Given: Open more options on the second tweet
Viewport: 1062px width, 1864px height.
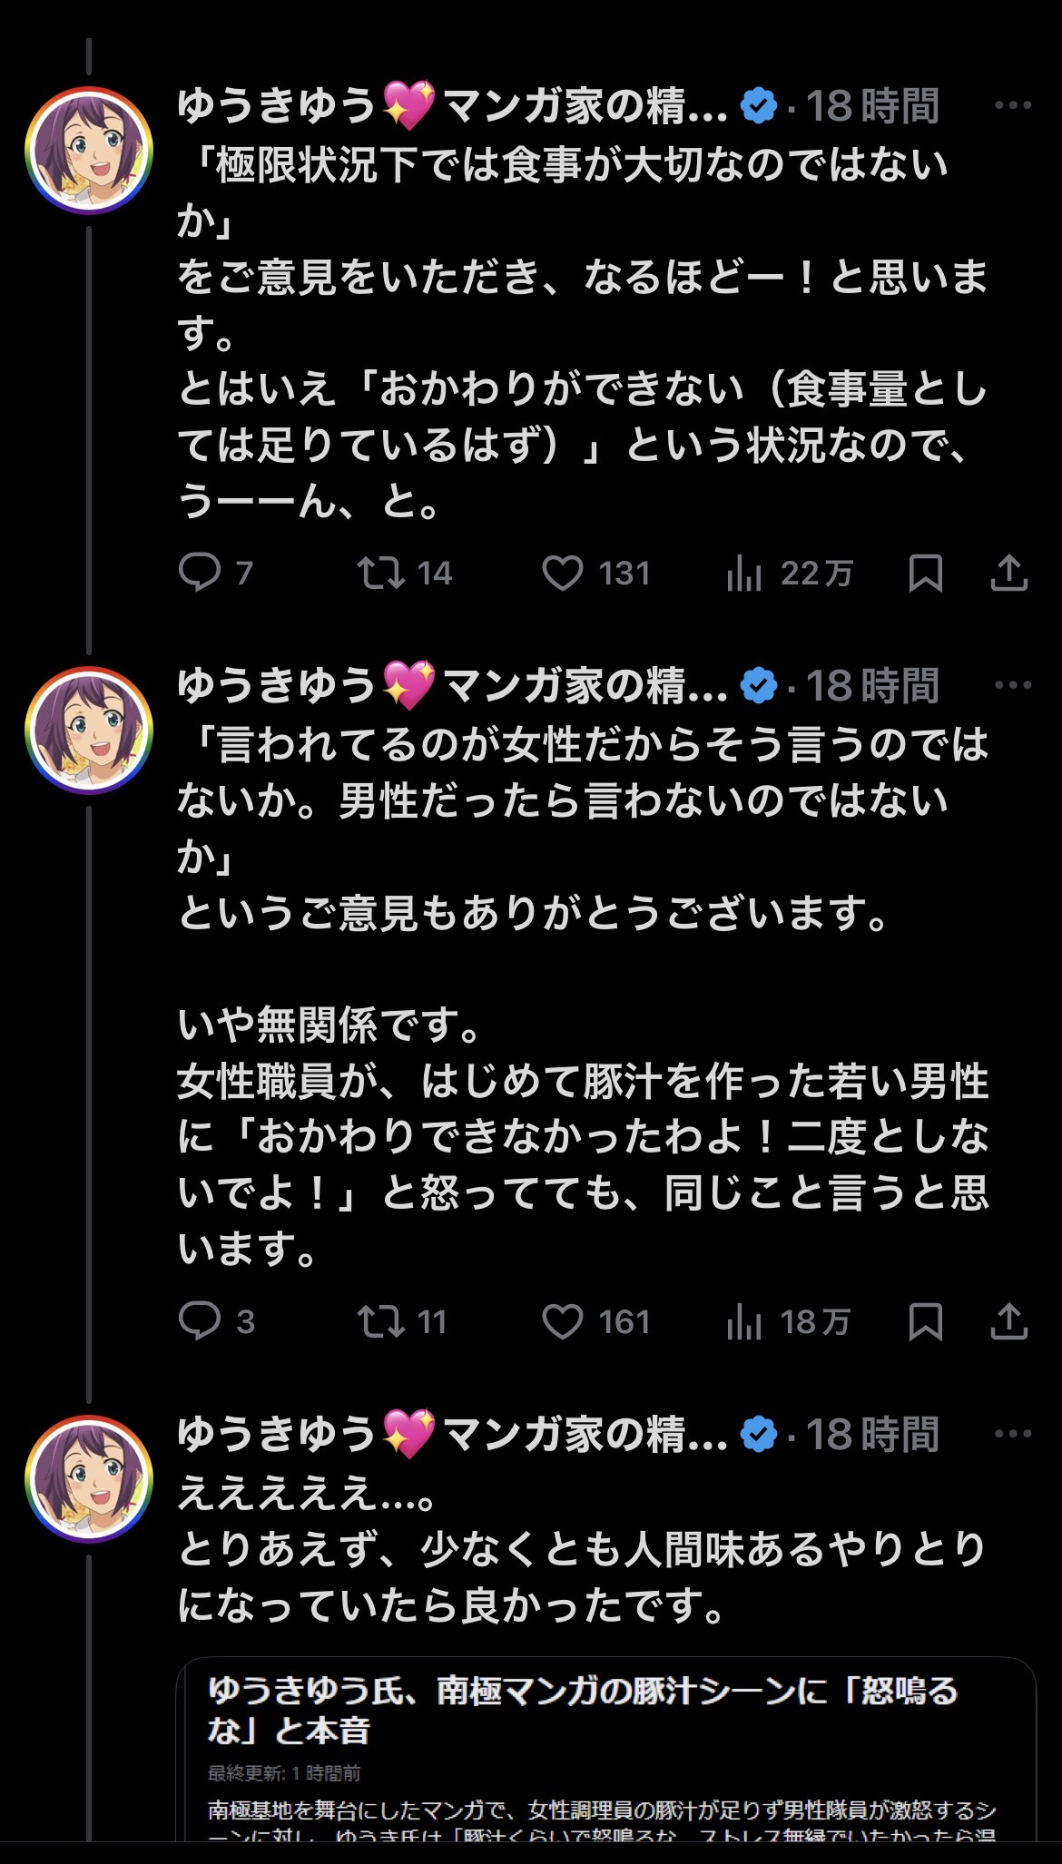Looking at the screenshot, I should [1013, 685].
